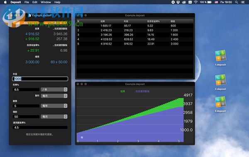Click the battery 100% indicator
Viewport: 249px width, 157px height.
pyautogui.click(x=206, y=2)
